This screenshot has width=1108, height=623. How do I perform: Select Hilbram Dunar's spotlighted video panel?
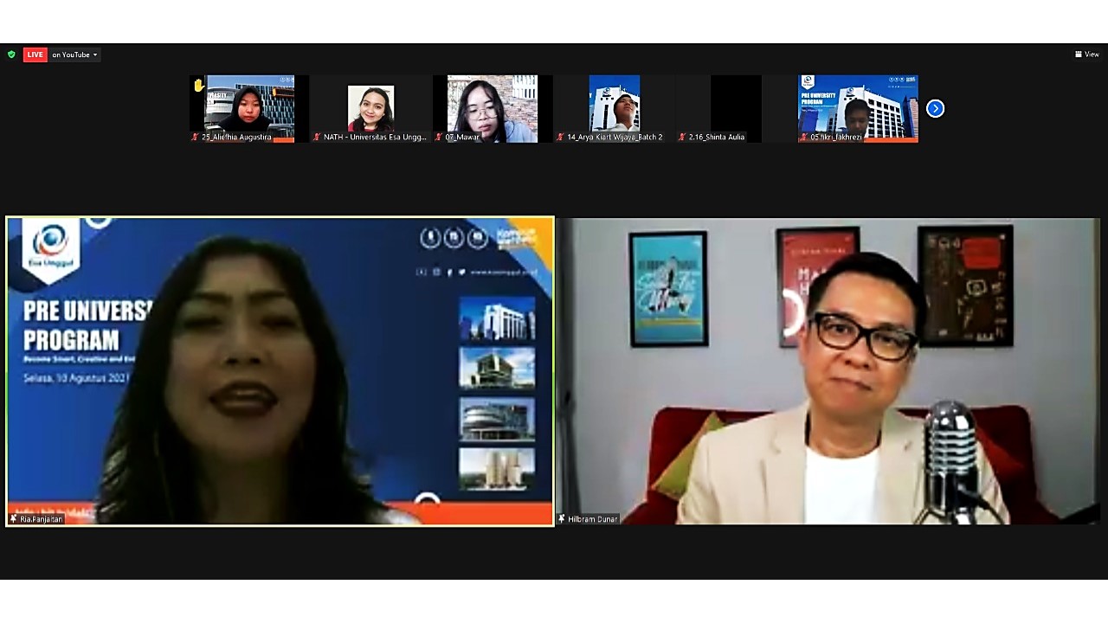click(x=828, y=370)
